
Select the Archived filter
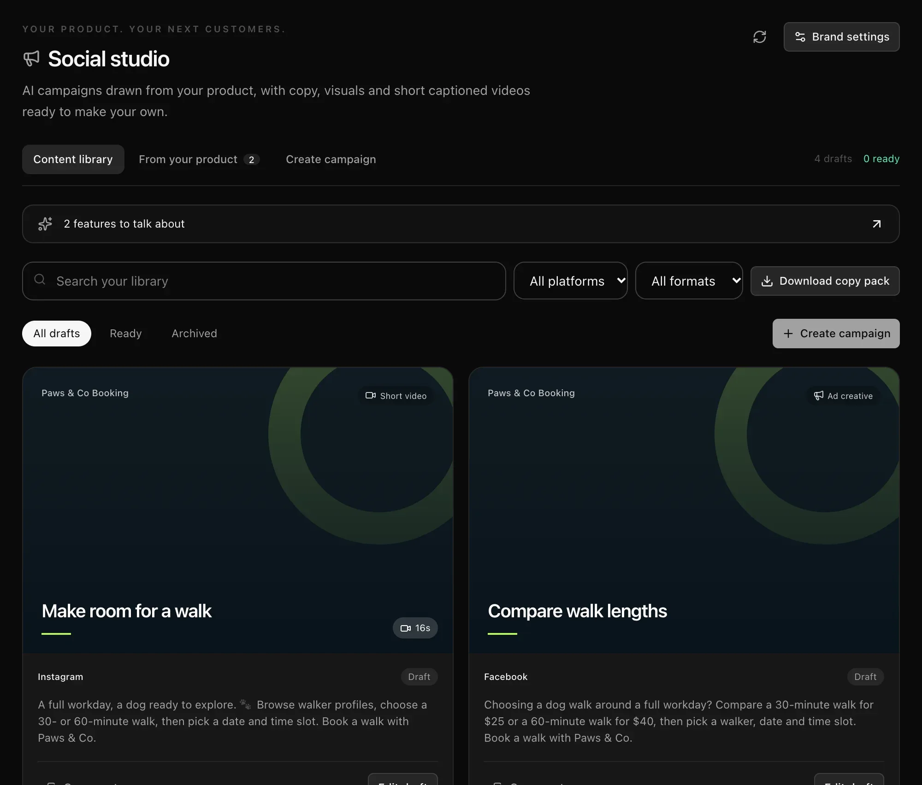(x=194, y=334)
